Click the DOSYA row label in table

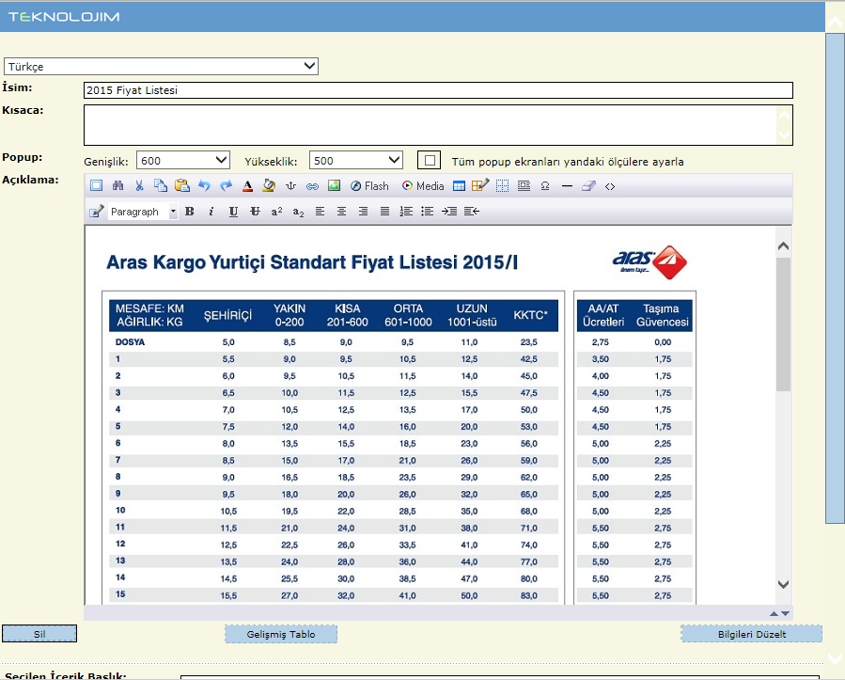(x=130, y=342)
